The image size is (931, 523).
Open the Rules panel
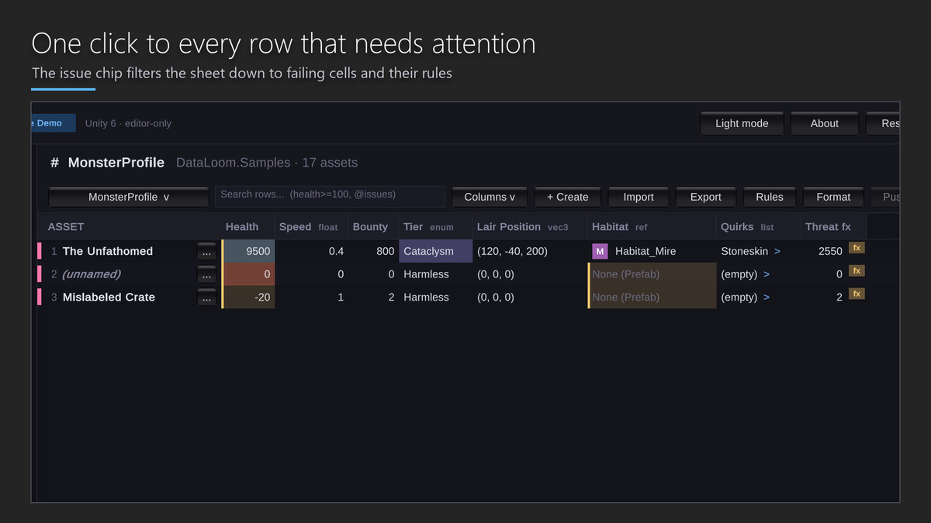tap(770, 197)
